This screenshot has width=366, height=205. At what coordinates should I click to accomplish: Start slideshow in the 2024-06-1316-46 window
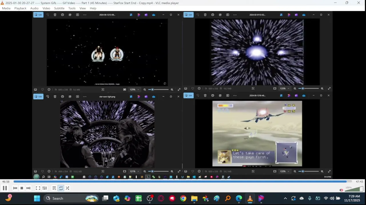pos(228,95)
